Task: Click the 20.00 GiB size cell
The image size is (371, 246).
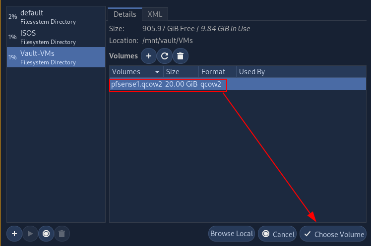Action: click(181, 84)
